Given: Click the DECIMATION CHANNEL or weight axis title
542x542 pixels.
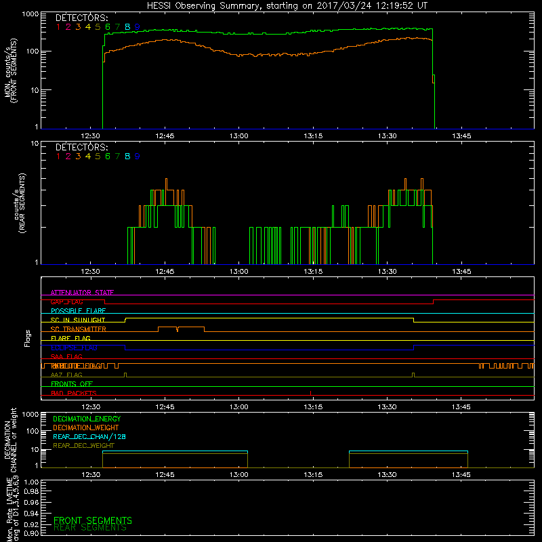Looking at the screenshot, I should point(10,440).
